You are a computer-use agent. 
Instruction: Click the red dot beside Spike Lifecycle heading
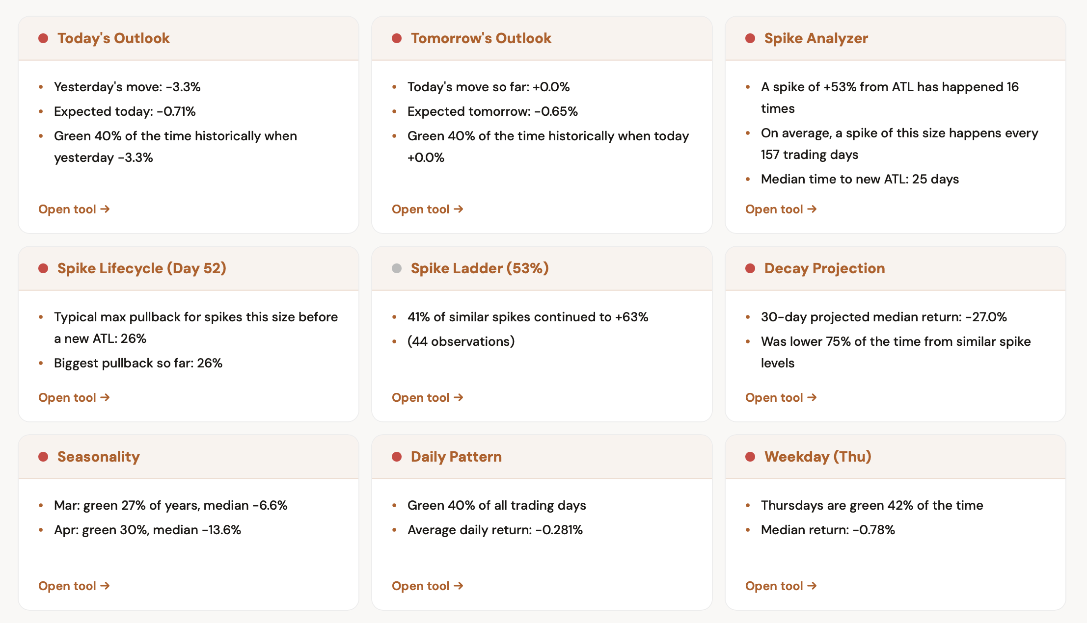click(43, 268)
